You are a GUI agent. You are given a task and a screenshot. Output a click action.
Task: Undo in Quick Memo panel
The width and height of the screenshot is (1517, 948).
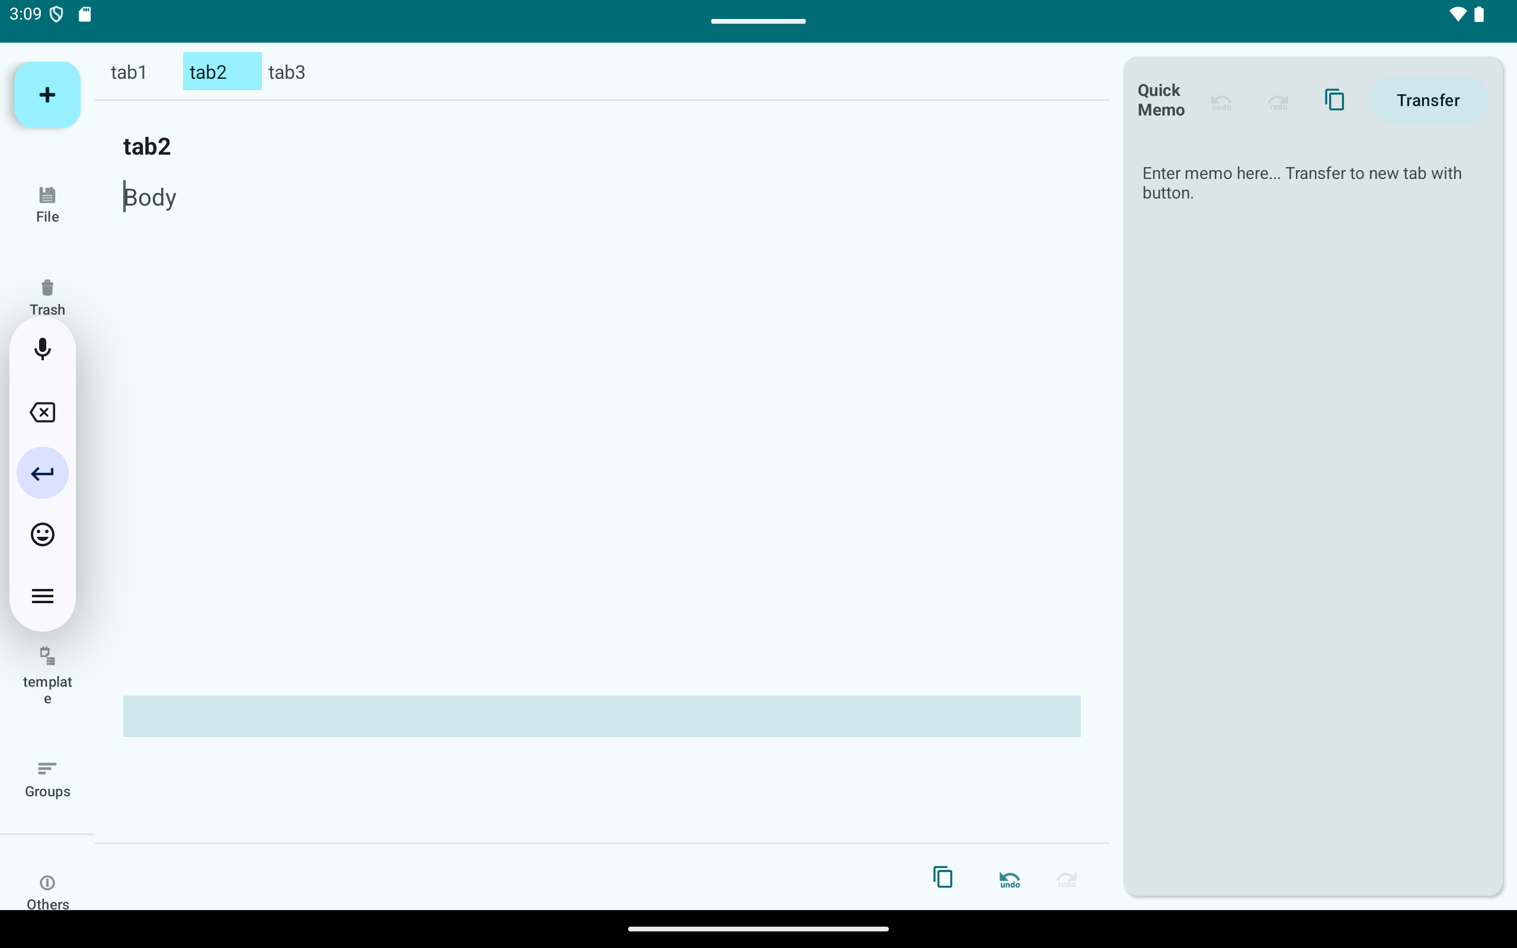pos(1221,101)
